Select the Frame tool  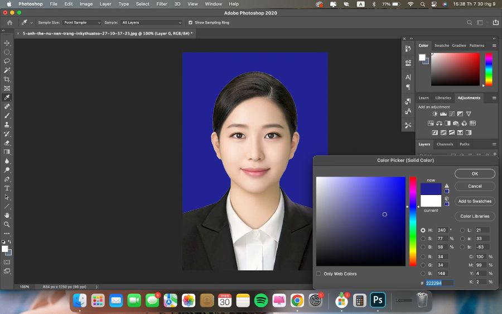(7, 88)
